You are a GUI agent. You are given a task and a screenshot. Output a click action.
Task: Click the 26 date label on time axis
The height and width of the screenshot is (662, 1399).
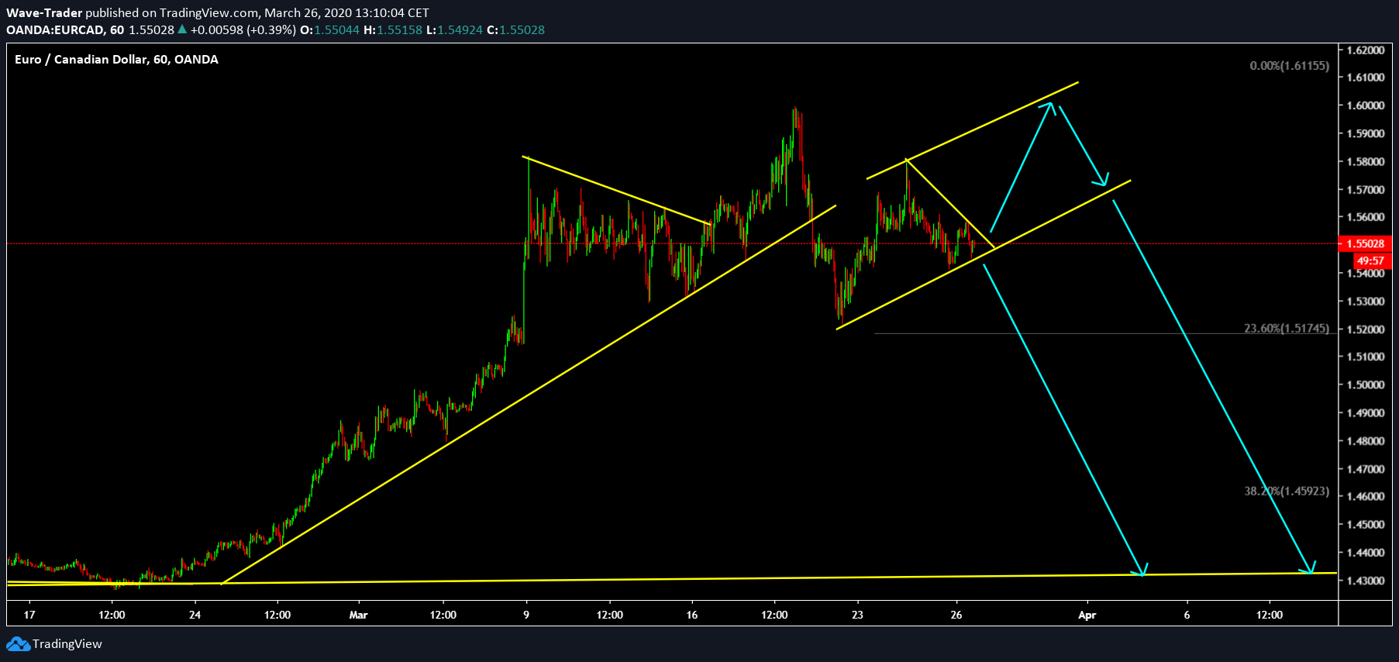pos(956,615)
